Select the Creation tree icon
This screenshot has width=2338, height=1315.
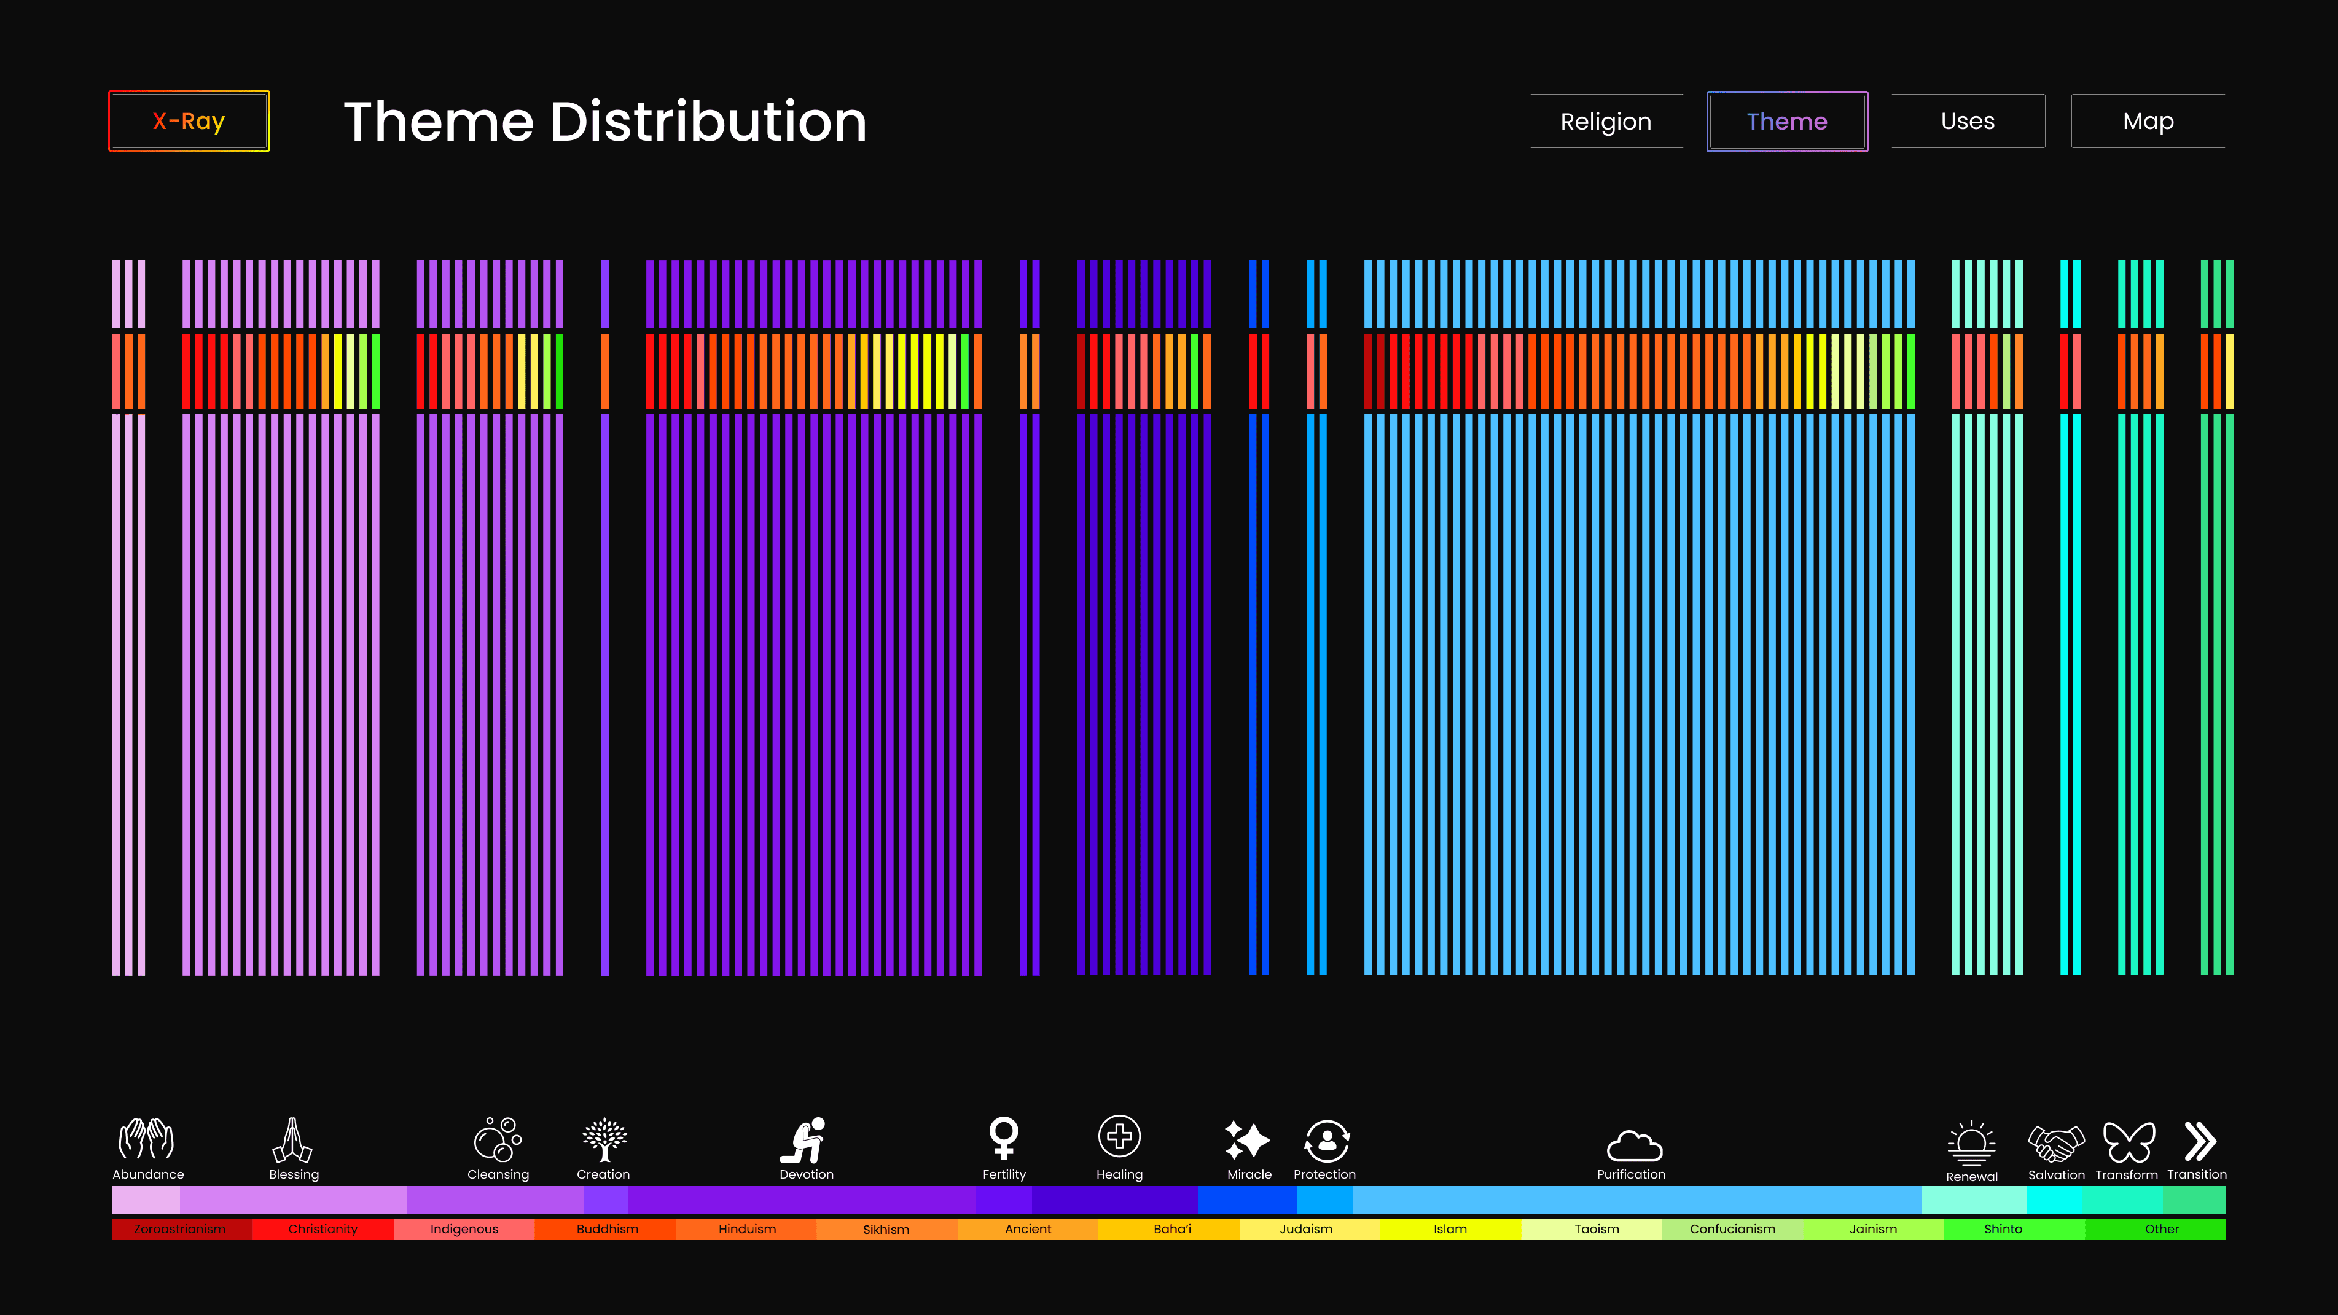(x=604, y=1139)
